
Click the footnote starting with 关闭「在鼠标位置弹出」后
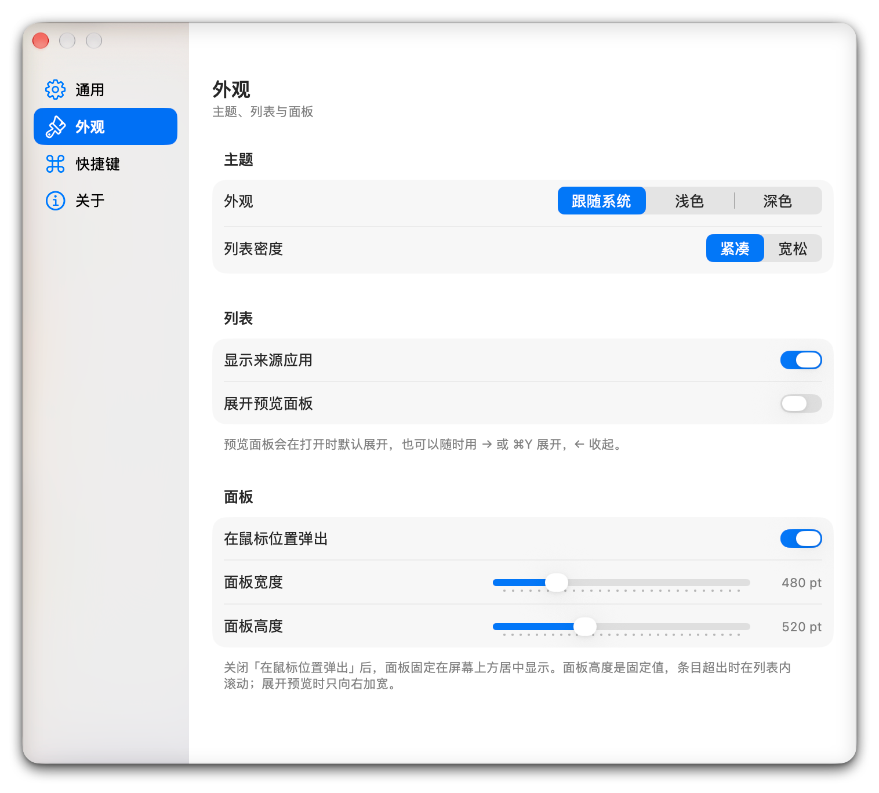tap(508, 675)
